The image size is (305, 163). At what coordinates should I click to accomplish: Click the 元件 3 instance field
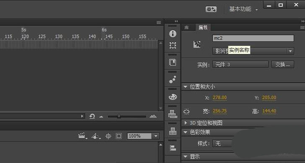(240, 64)
